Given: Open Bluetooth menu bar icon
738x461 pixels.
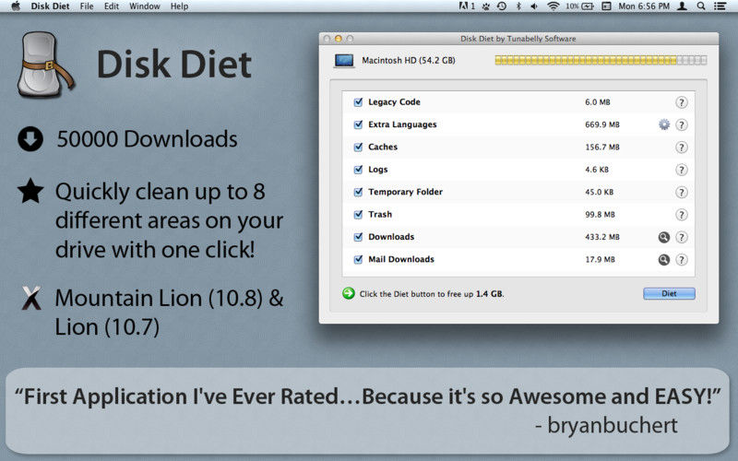Looking at the screenshot, I should point(518,6).
